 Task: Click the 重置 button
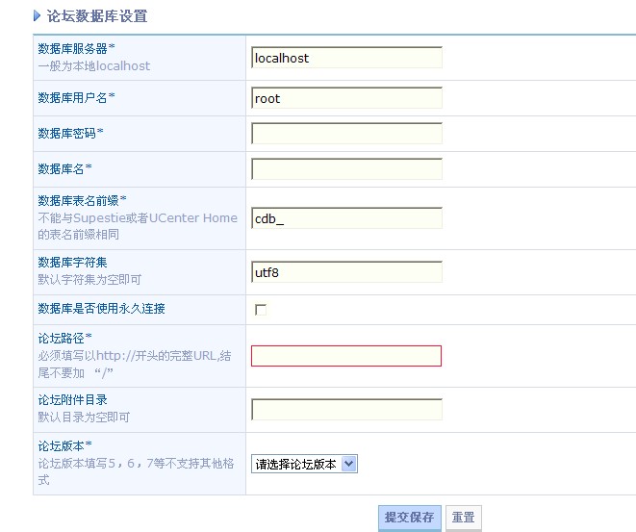tap(463, 518)
